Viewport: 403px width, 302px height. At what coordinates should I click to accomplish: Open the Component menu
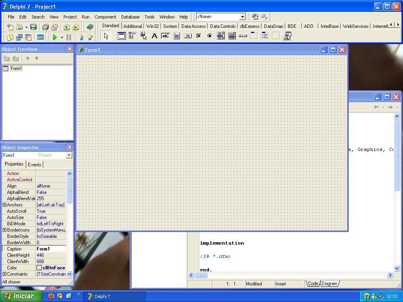pyautogui.click(x=105, y=17)
